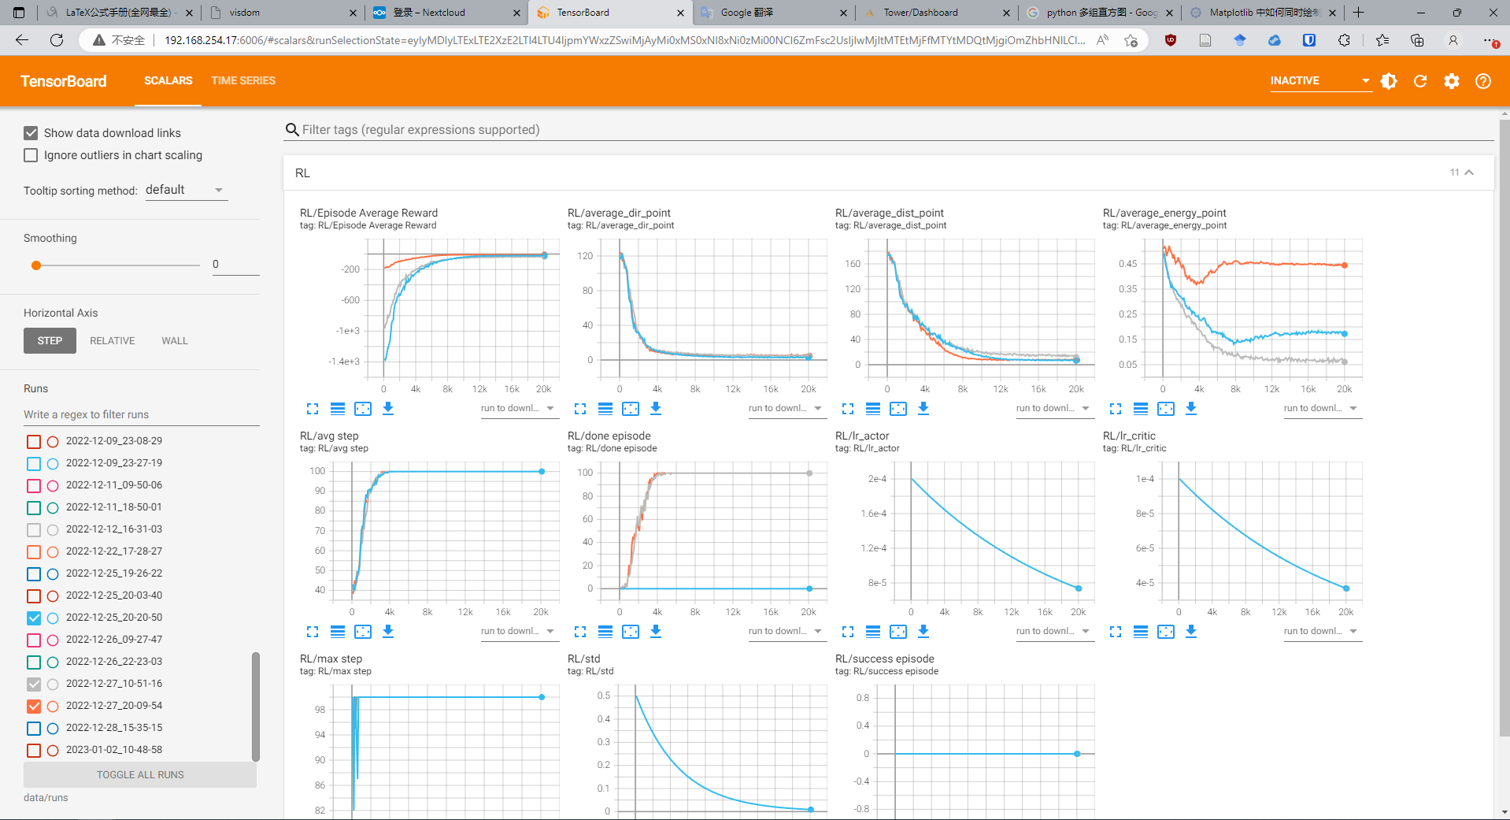The height and width of the screenshot is (820, 1510).
Task: Uncheck run 2022-12-25_20-20-50 checkbox
Action: pyautogui.click(x=34, y=618)
